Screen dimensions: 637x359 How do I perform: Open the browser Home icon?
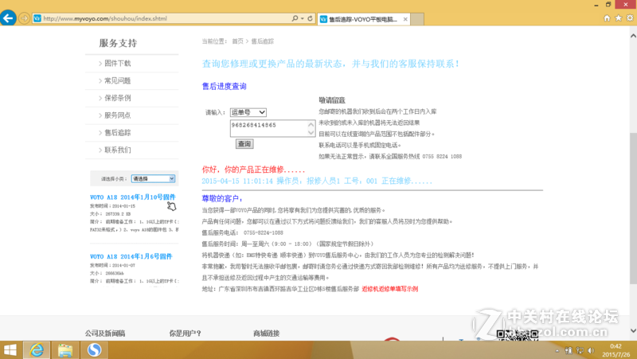607,18
